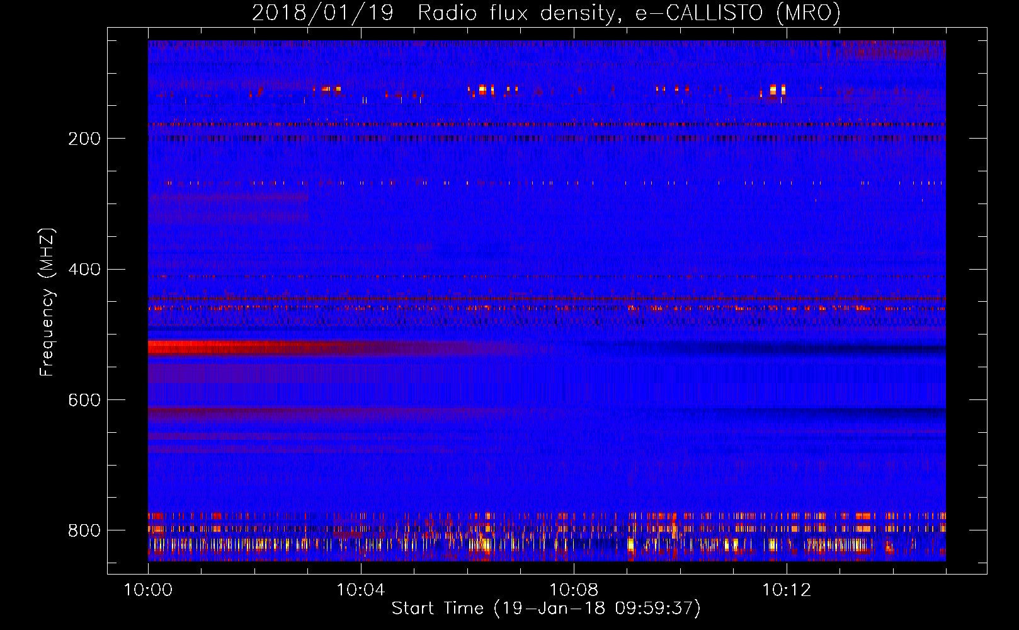Click the Frequency (MHZ) axis label
This screenshot has width=1019, height=630.
47,302
